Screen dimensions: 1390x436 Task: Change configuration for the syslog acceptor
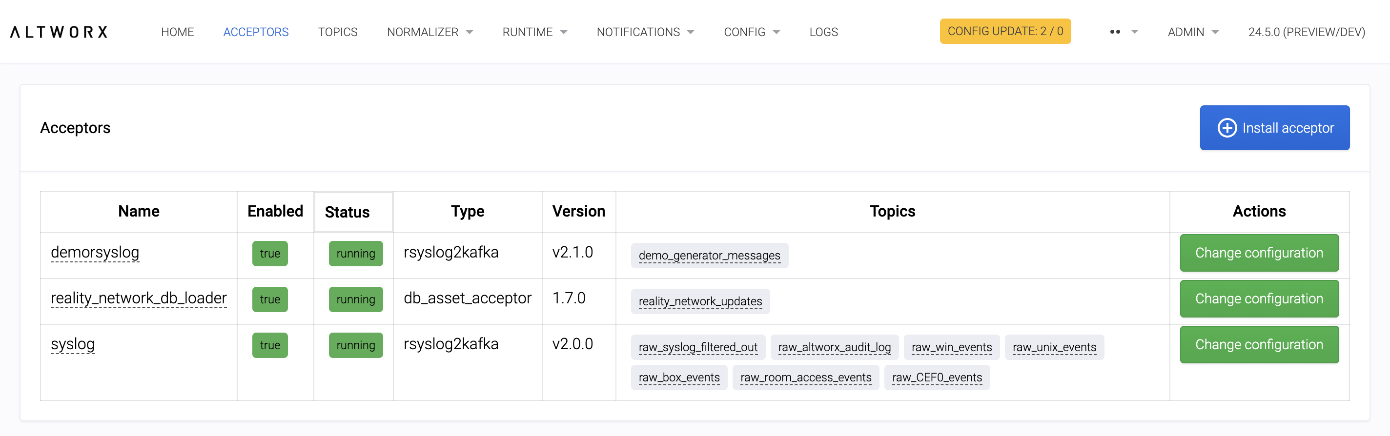coord(1258,344)
